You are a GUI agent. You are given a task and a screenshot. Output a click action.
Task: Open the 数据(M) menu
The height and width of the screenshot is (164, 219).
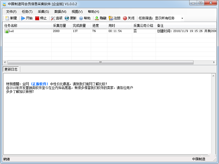[60, 12]
